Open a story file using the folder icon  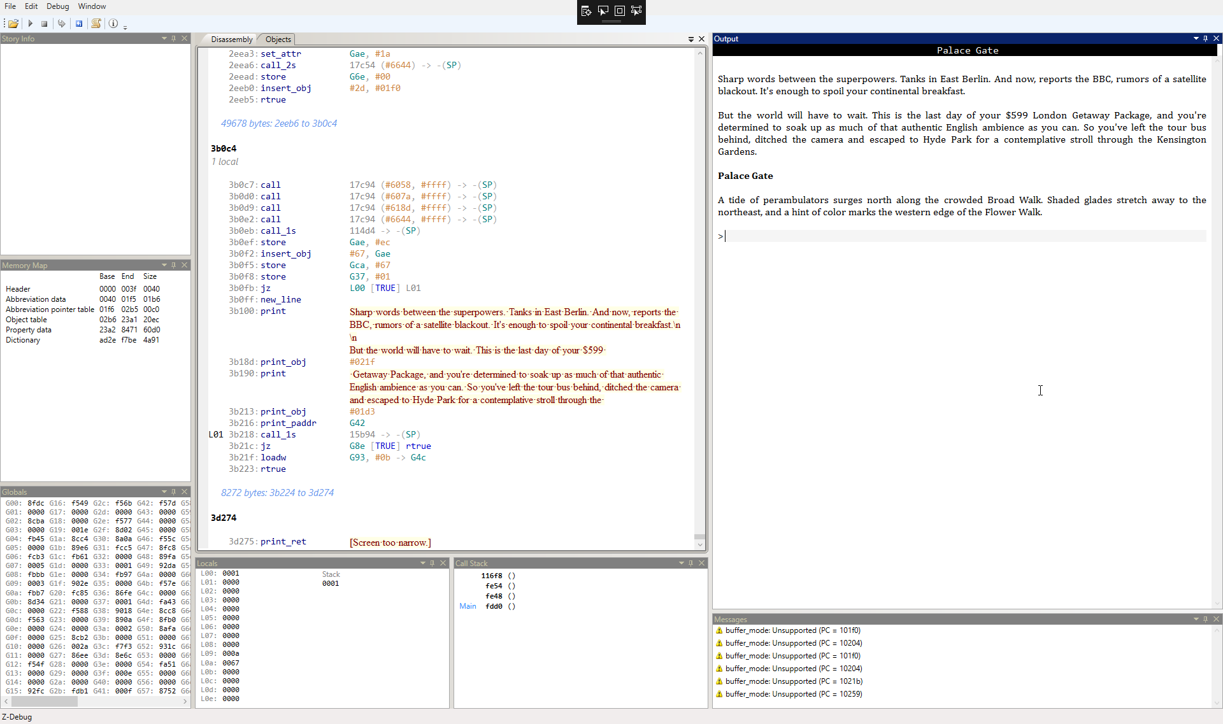[12, 24]
